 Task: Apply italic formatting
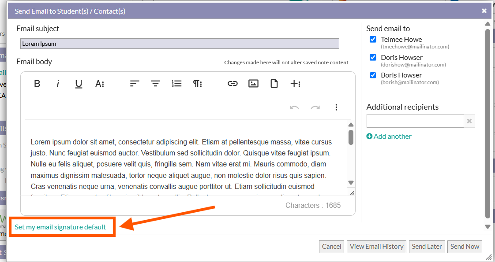[58, 84]
